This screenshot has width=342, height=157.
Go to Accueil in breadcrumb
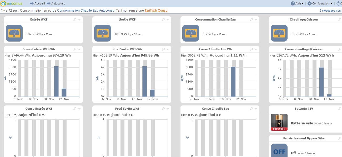tap(39, 3)
